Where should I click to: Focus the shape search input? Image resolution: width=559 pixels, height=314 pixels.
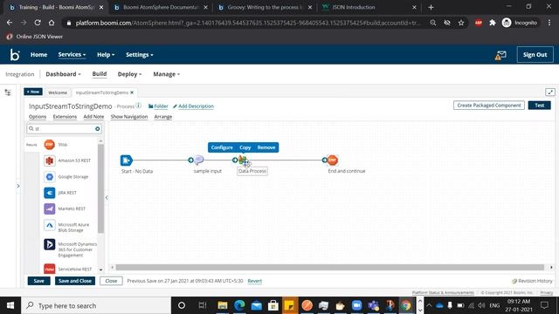click(x=64, y=129)
